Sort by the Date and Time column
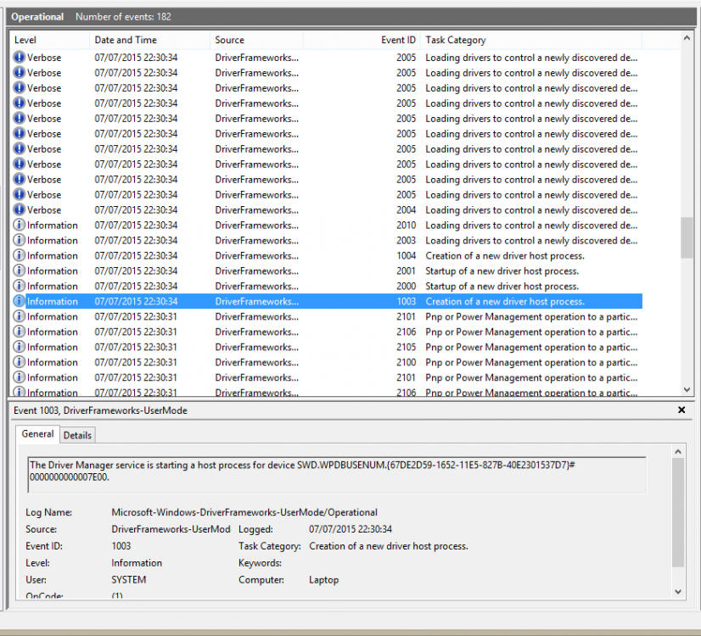This screenshot has width=701, height=636. [x=149, y=40]
